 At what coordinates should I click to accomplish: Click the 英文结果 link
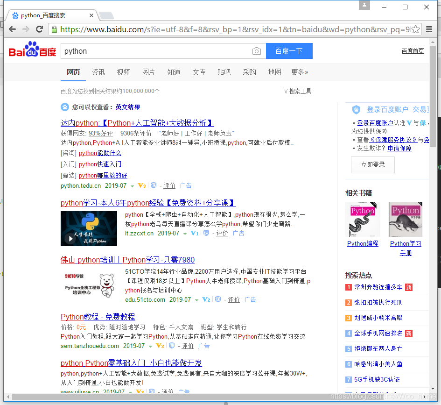coord(128,107)
